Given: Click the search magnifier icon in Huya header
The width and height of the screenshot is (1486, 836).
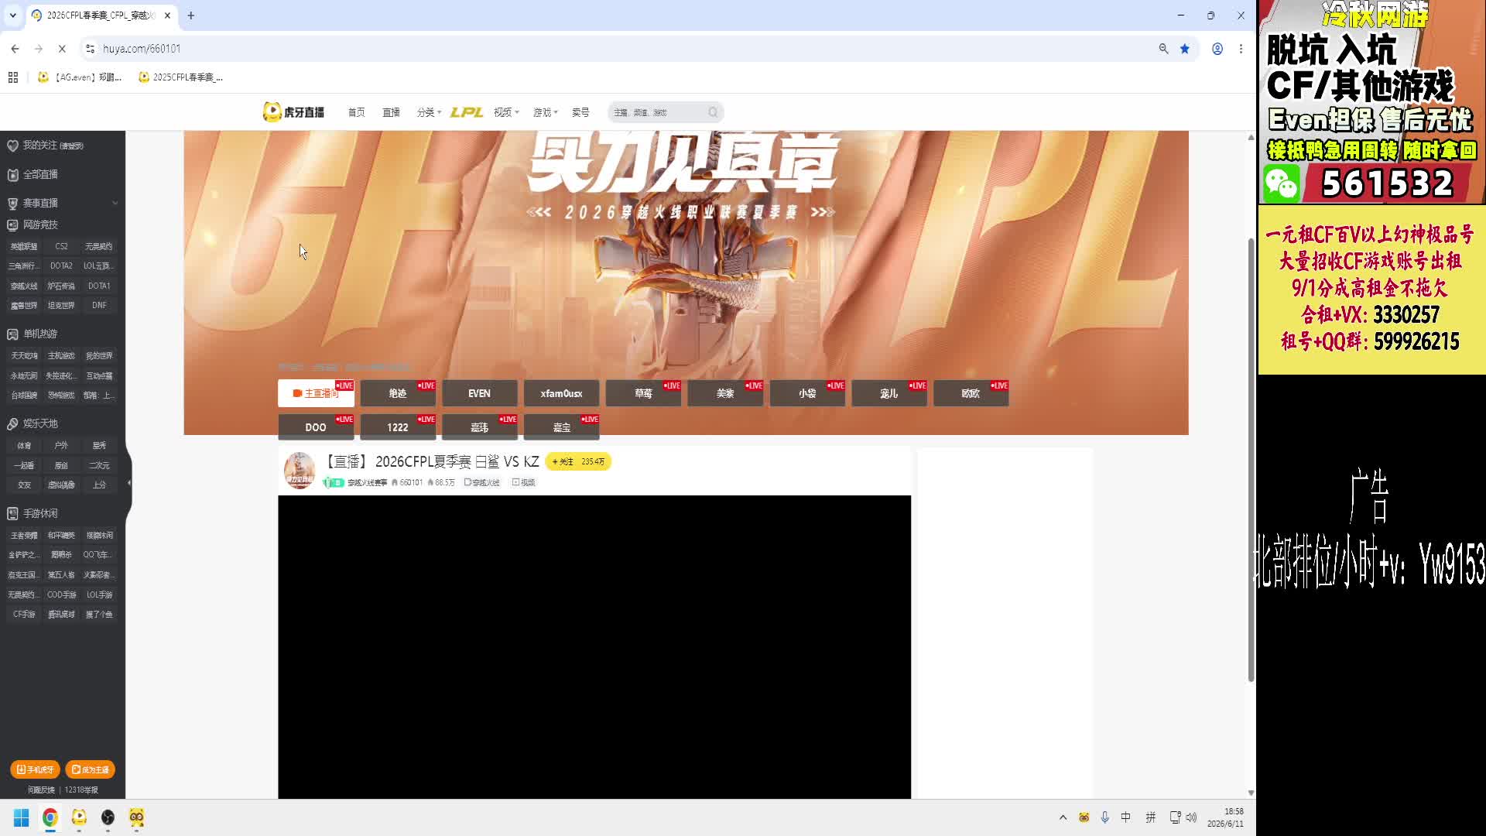Looking at the screenshot, I should pyautogui.click(x=713, y=112).
